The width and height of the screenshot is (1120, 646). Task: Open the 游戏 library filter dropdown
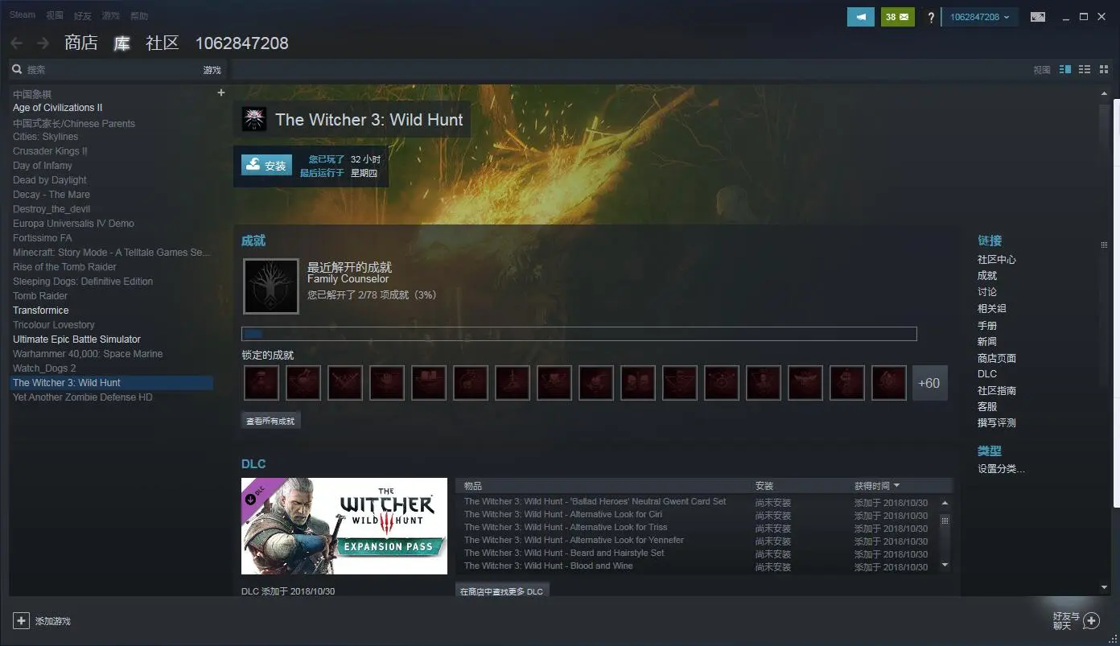(212, 71)
